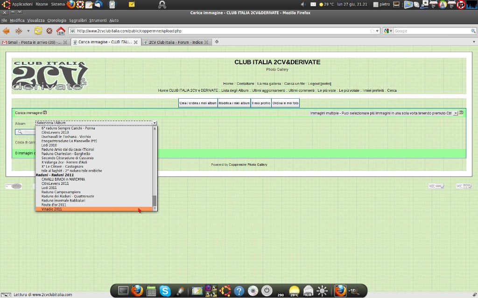Launch Firefox from the top panel
Screen dimensions: 478x298
pos(71,4)
